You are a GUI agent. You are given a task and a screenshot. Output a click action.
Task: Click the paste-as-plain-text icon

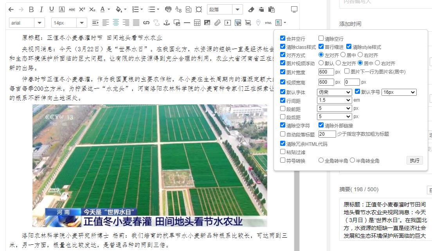[x=272, y=10]
